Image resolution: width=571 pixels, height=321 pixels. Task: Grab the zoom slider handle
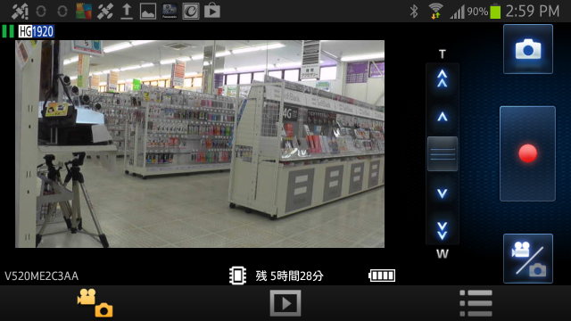click(443, 153)
